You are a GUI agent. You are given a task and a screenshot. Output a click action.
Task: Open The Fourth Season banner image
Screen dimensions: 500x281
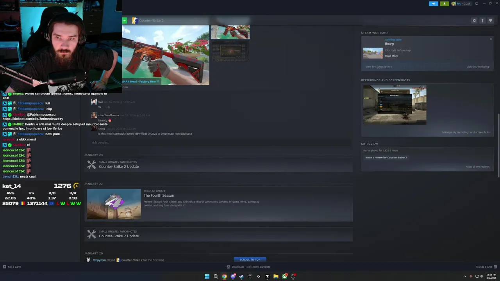(x=114, y=204)
